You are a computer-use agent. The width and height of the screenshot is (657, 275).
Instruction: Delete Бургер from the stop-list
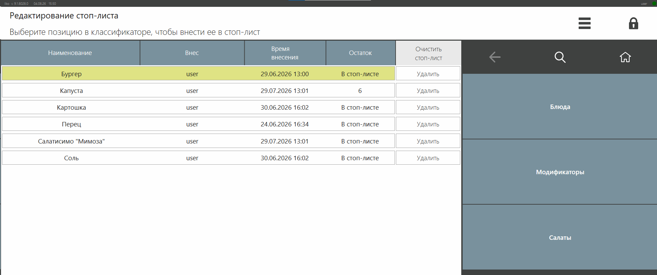click(x=428, y=74)
